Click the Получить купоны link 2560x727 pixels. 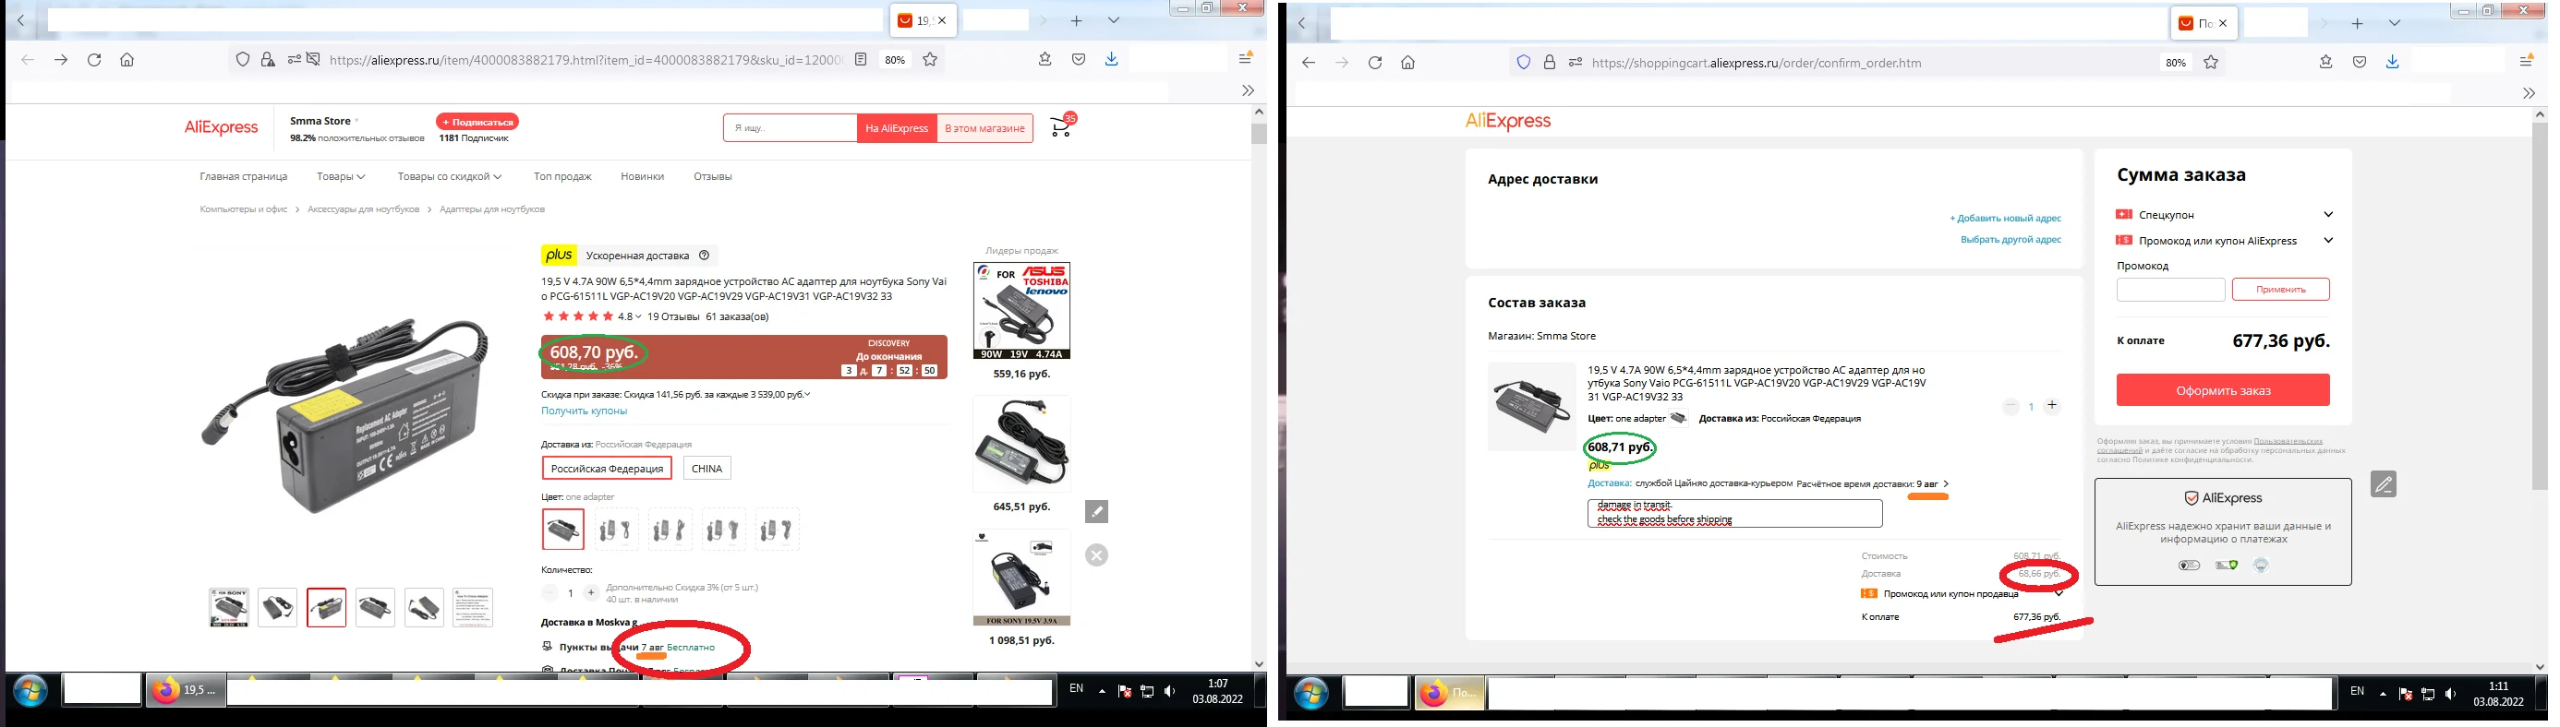pos(585,411)
